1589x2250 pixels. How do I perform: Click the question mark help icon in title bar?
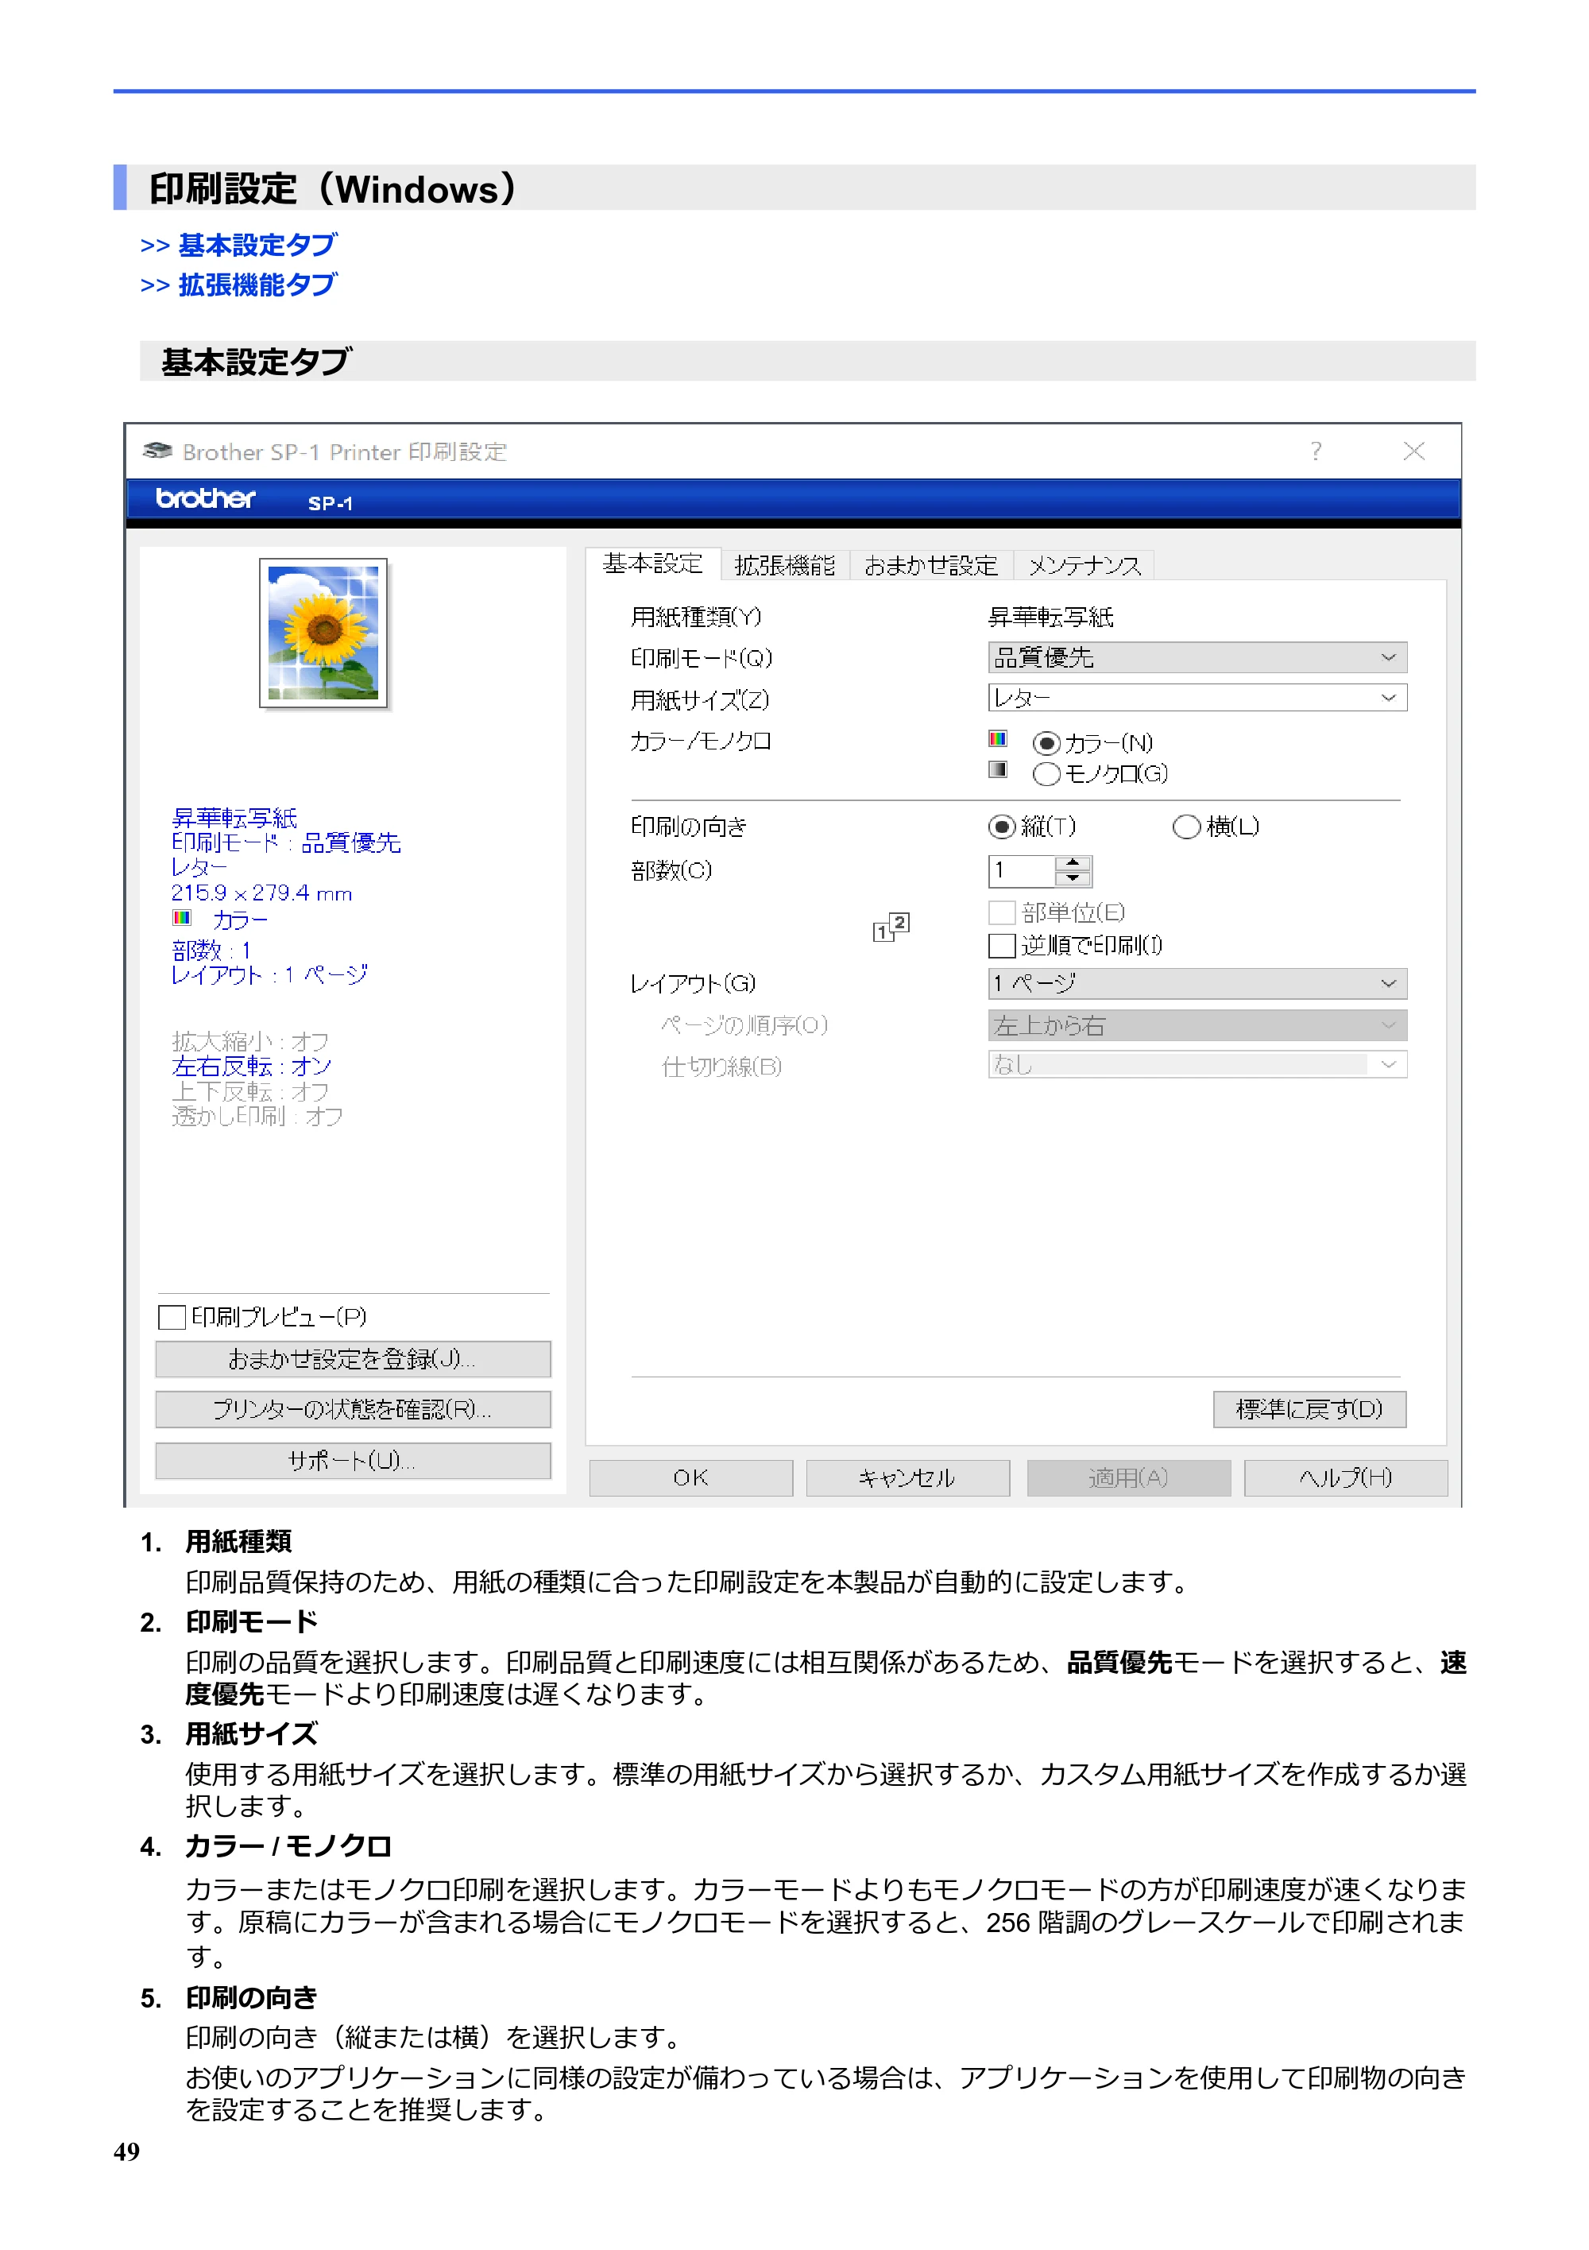click(1316, 451)
